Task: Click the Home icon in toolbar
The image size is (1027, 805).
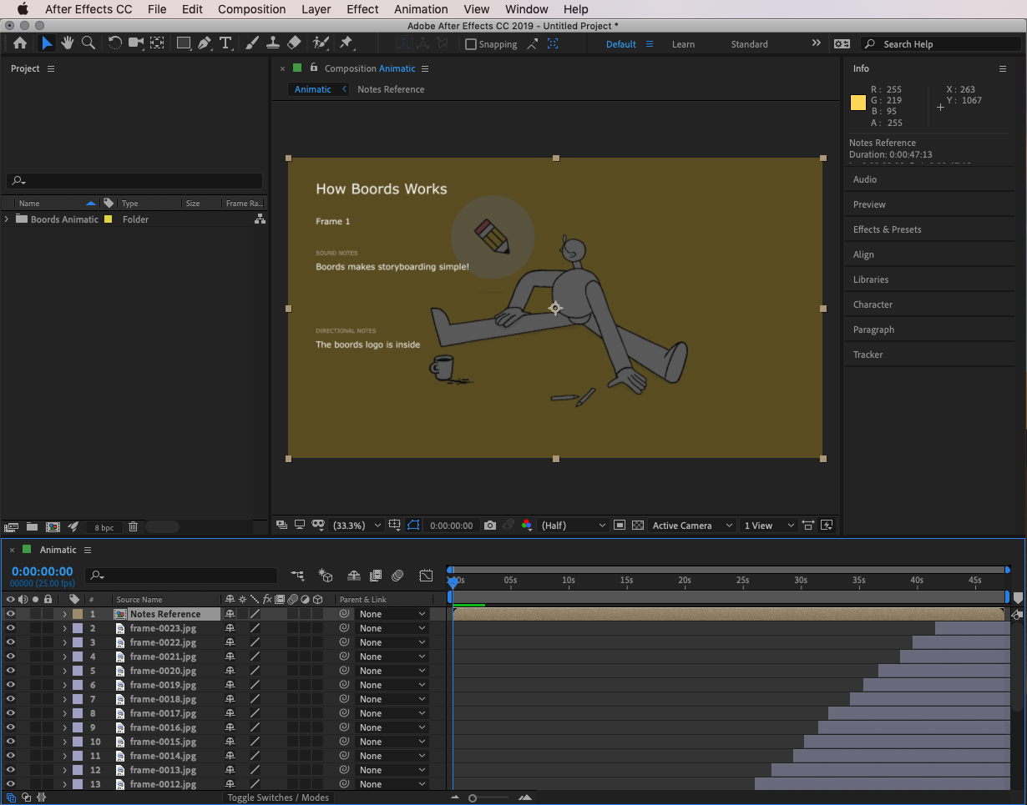Action: coord(20,43)
